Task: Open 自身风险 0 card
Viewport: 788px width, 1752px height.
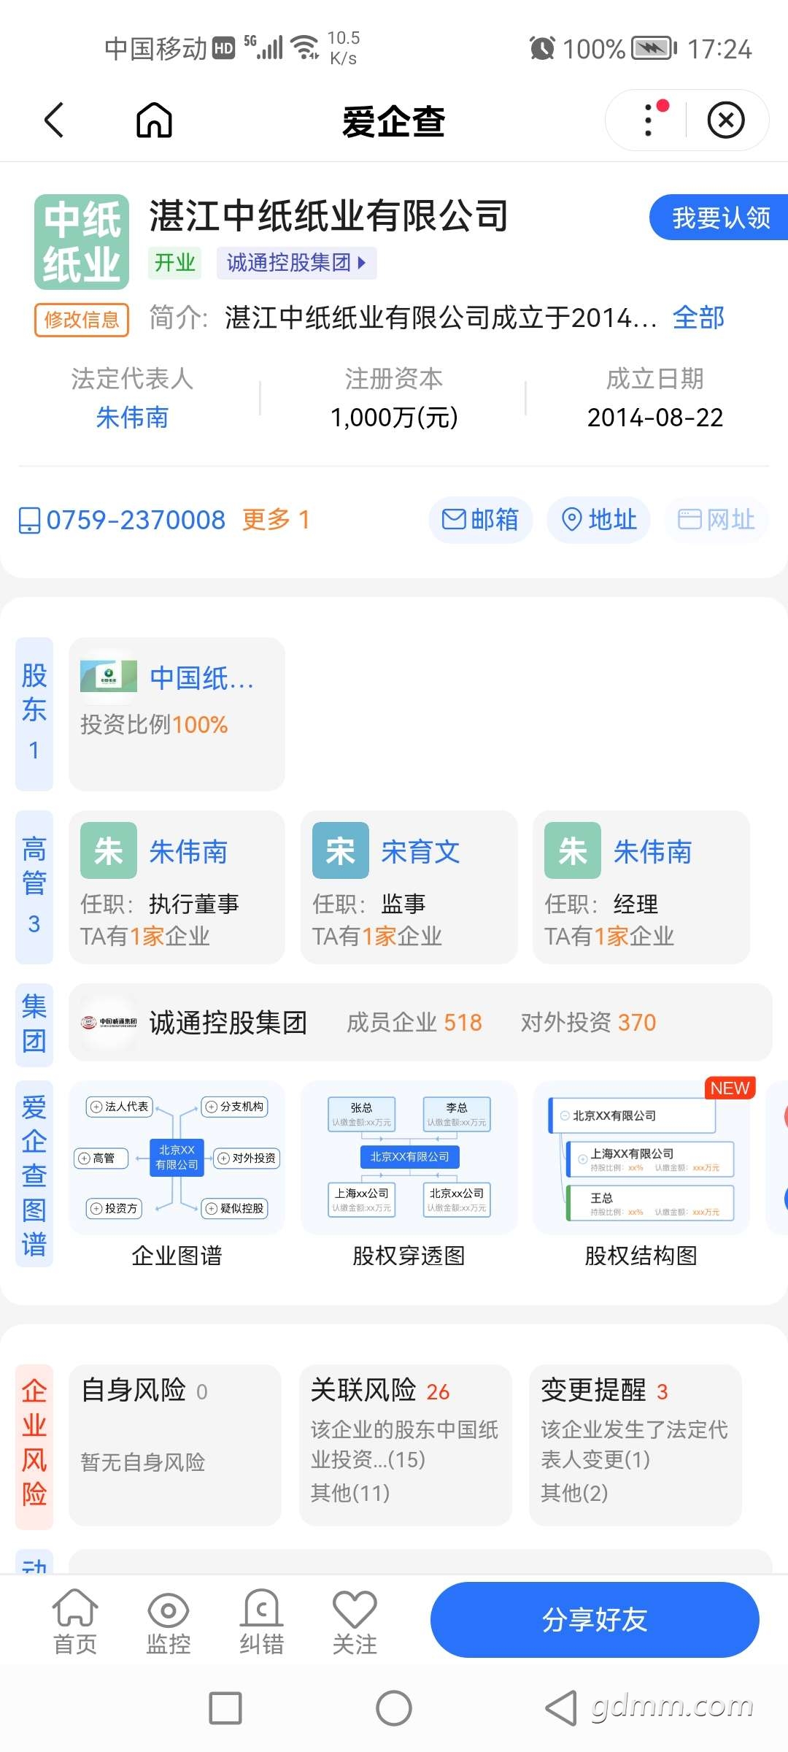Action: tap(175, 1445)
